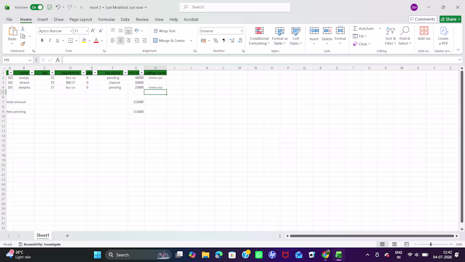Click the Cut scissors icon

coord(23,29)
